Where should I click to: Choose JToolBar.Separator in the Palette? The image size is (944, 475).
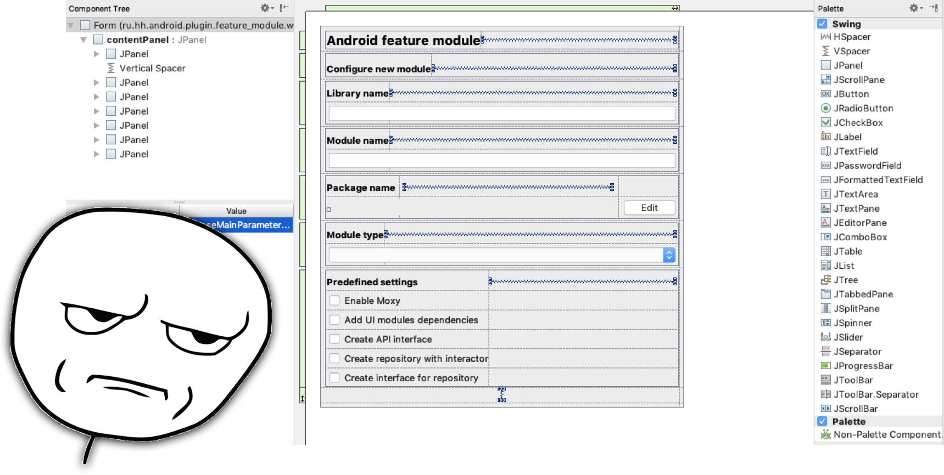(x=870, y=393)
